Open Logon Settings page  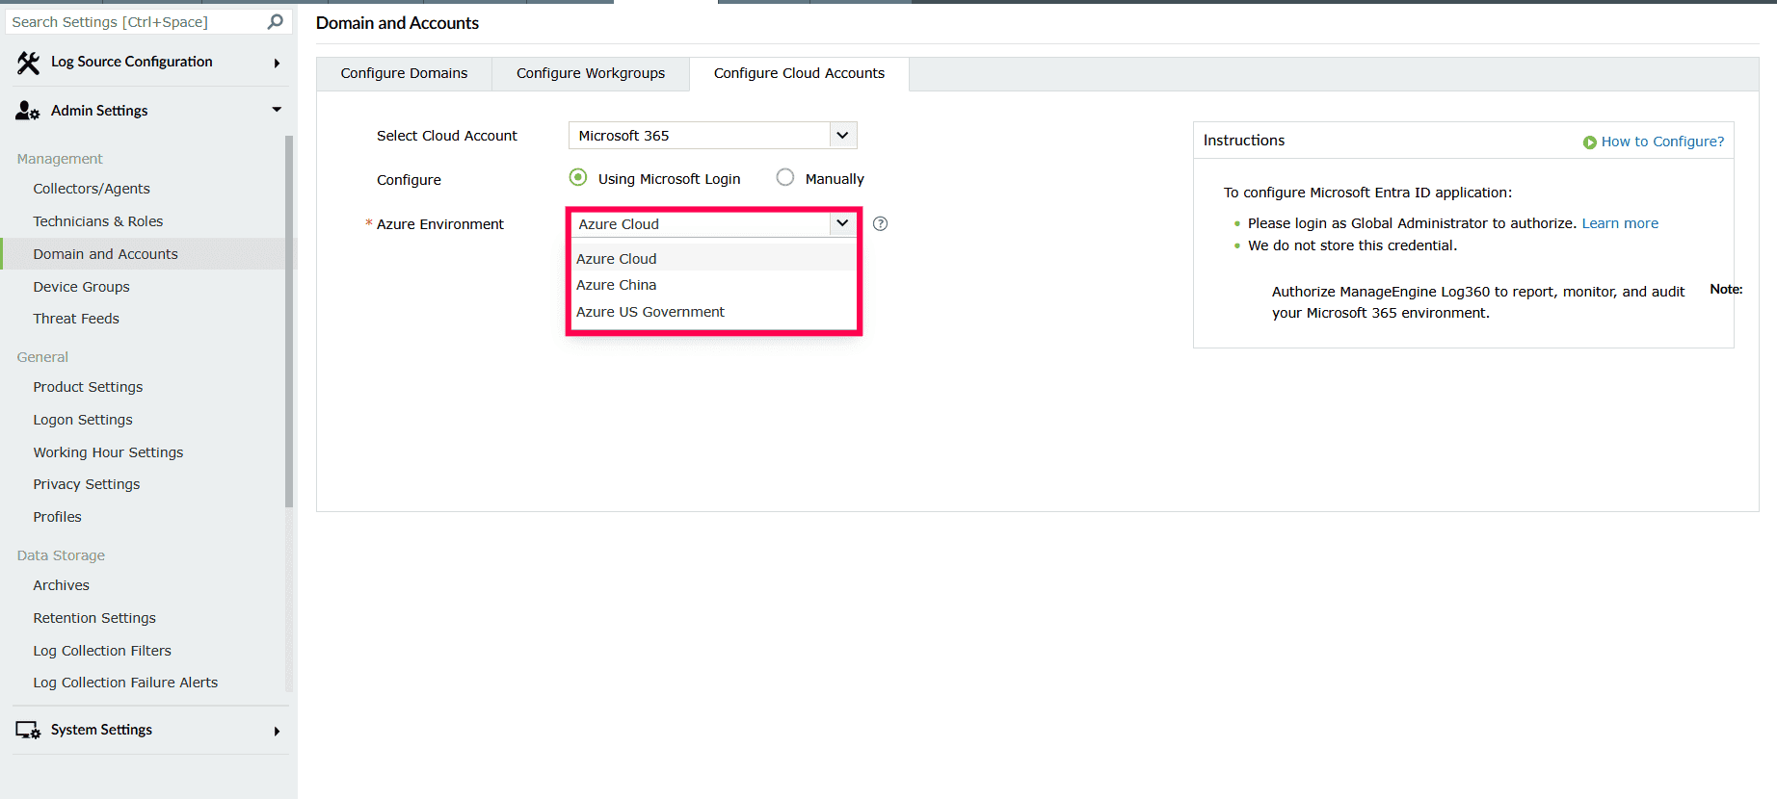tap(83, 420)
